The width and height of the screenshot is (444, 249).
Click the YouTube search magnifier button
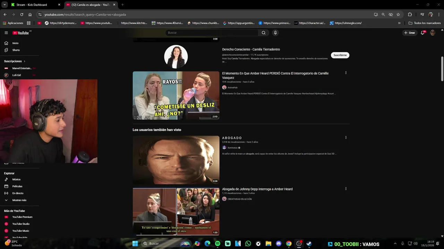click(264, 33)
